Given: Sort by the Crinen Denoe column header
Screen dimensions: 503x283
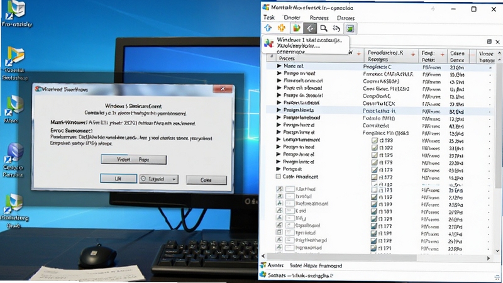Looking at the screenshot, I should 458,57.
